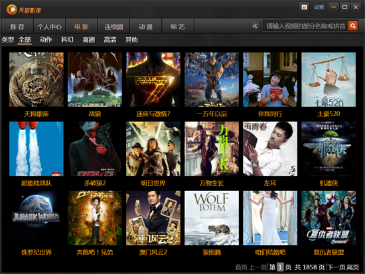365x274 pixels.
Task: Switch to the 推荐 tab
Action: tap(17, 27)
